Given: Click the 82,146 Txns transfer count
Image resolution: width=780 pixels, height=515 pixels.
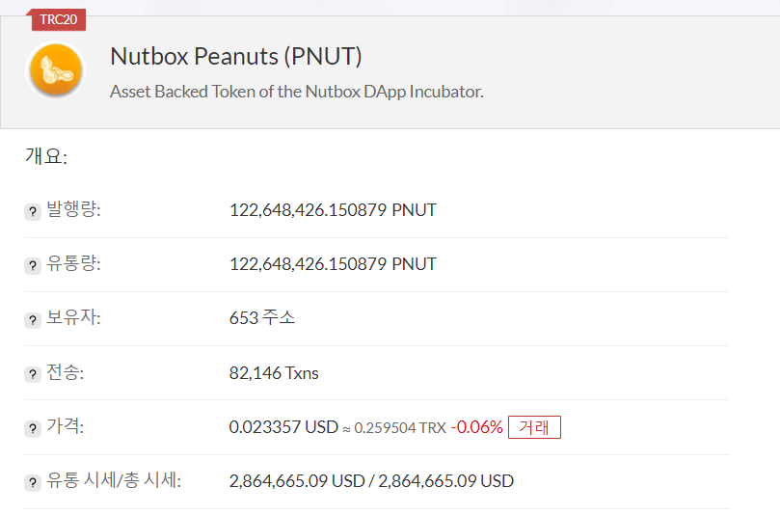Looking at the screenshot, I should coord(274,373).
